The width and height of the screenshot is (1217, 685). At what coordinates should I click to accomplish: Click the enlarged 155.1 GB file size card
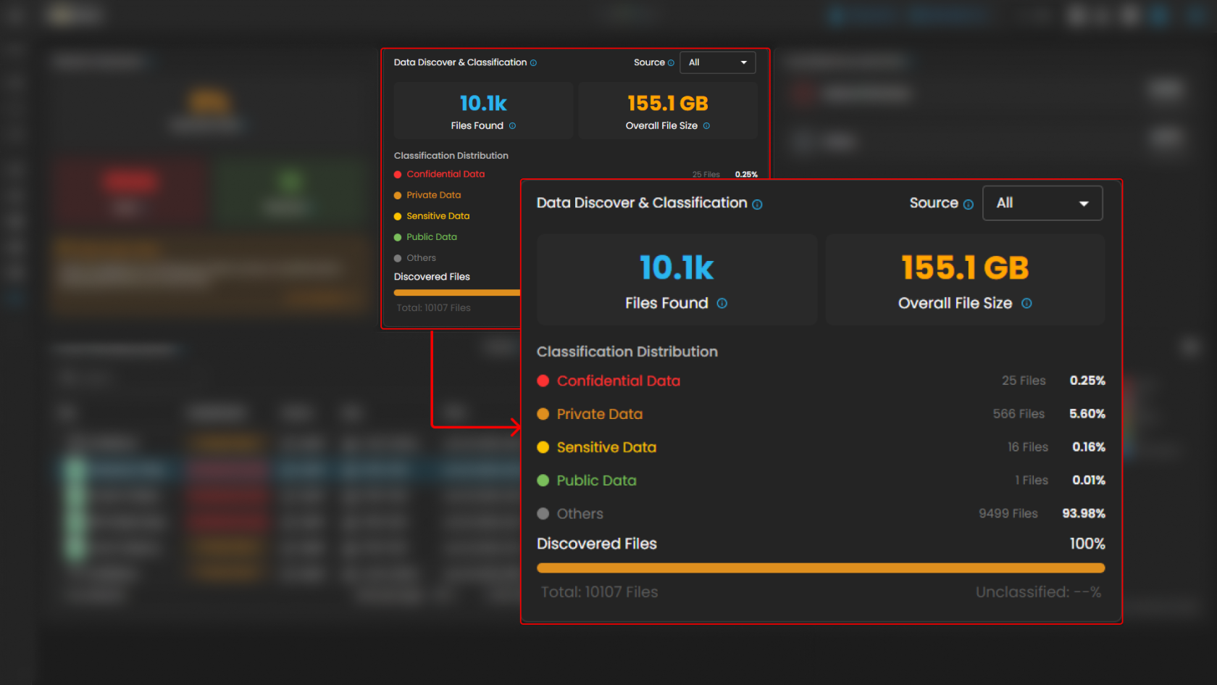[964, 279]
